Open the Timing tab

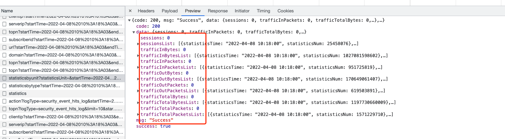263,11
